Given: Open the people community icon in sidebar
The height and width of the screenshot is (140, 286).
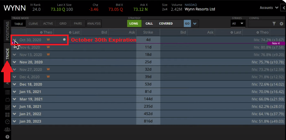Looking at the screenshot, I should pyautogui.click(x=7, y=129).
